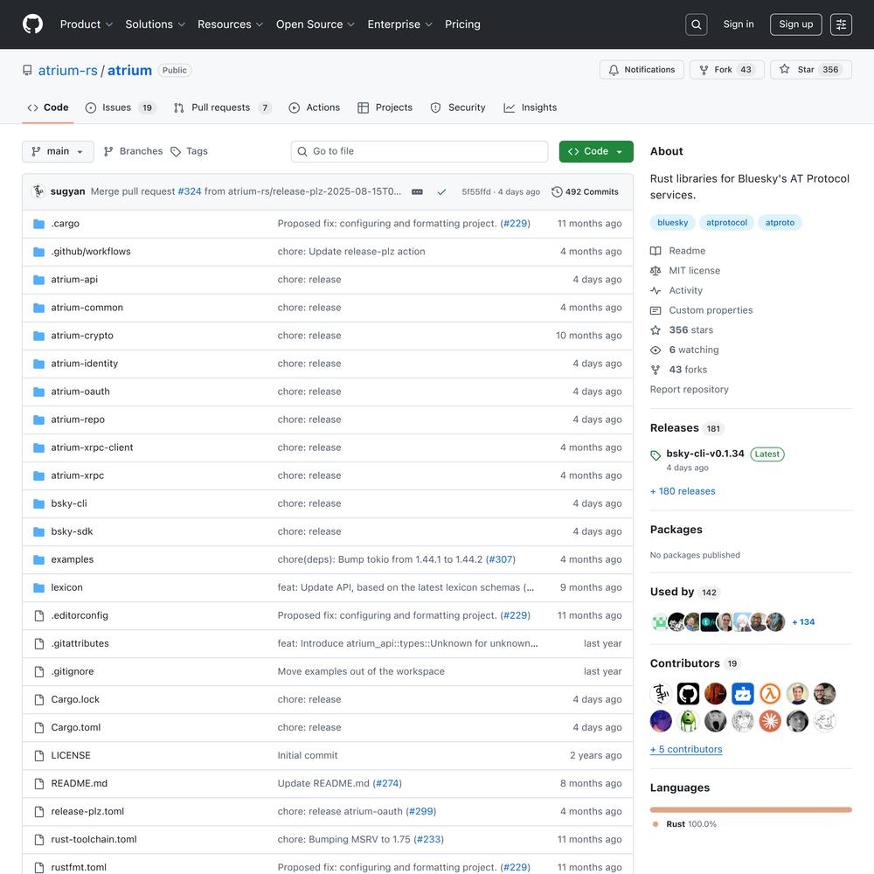Open pull request #324 link

point(190,191)
